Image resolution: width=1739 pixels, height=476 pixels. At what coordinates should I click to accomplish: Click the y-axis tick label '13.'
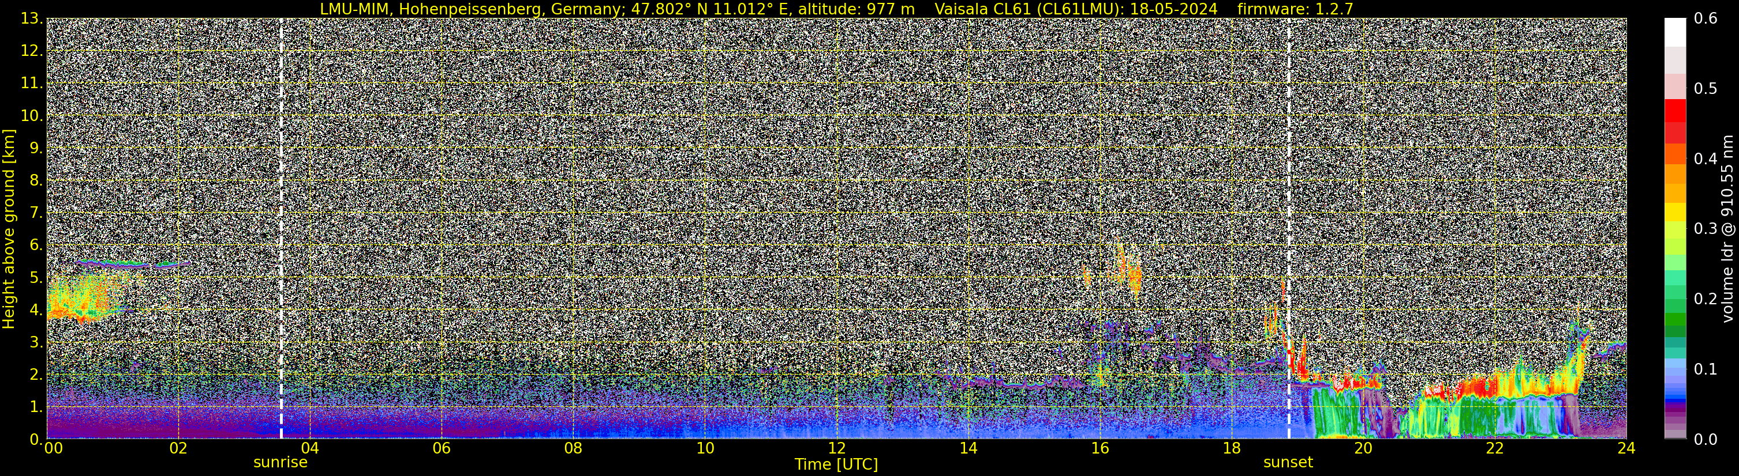tap(32, 19)
